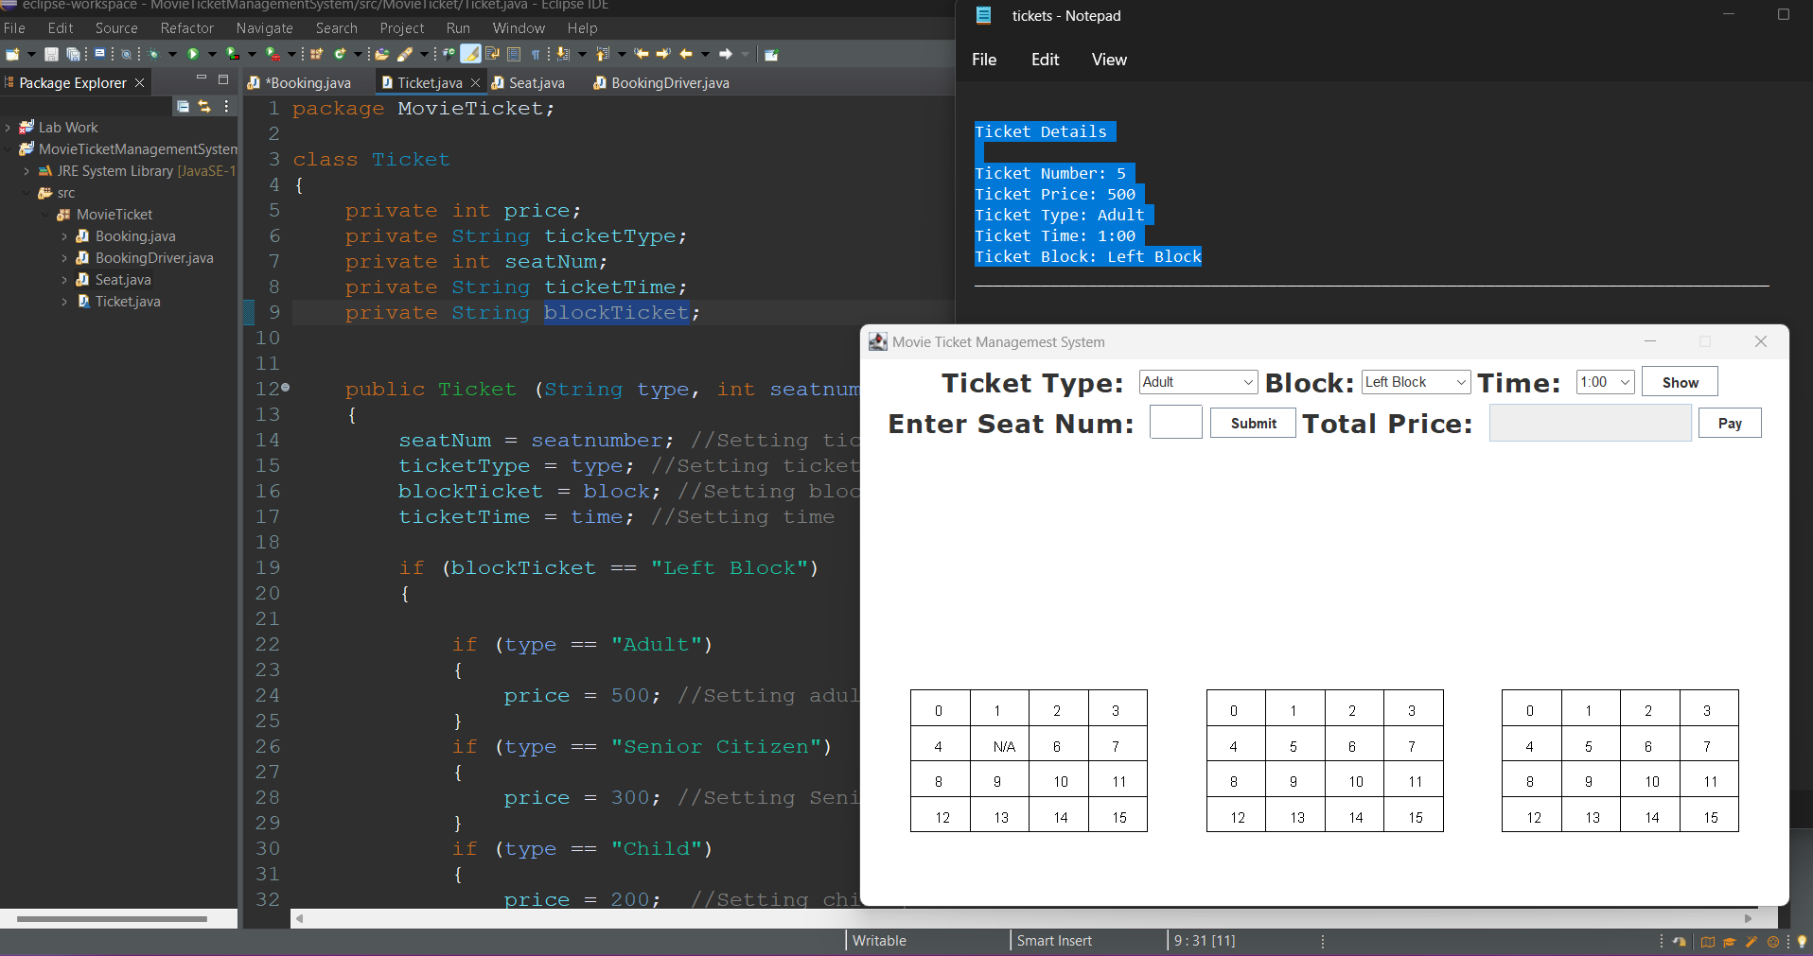Screen dimensions: 1813x956
Task: Click the tip lightbulb icon in status bar
Action: click(x=1803, y=942)
